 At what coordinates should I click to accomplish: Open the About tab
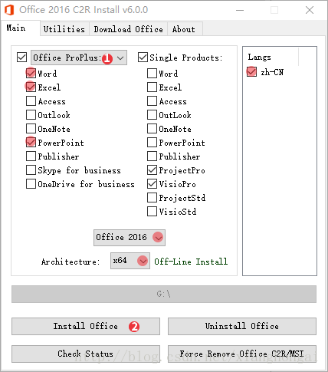[x=184, y=29]
